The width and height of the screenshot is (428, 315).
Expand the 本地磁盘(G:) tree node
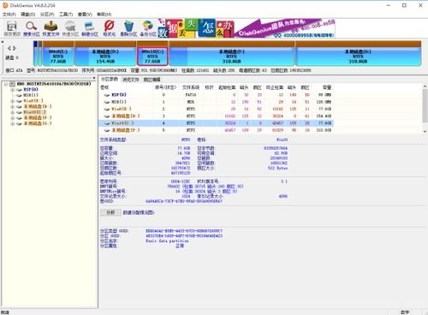[12, 124]
